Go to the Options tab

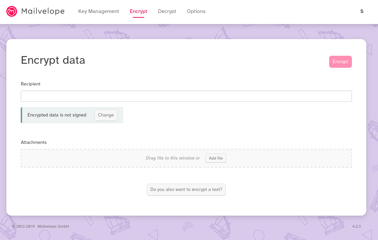[196, 11]
